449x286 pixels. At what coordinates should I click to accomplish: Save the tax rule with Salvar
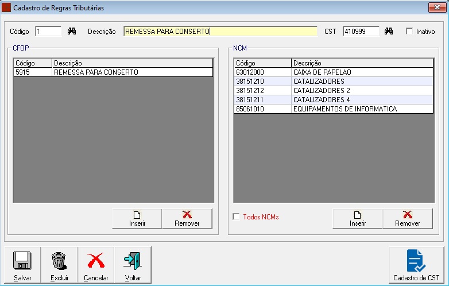pos(22,265)
